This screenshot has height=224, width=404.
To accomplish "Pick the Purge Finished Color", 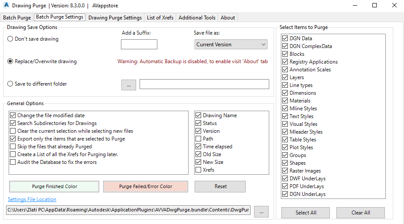I will coord(54,186).
